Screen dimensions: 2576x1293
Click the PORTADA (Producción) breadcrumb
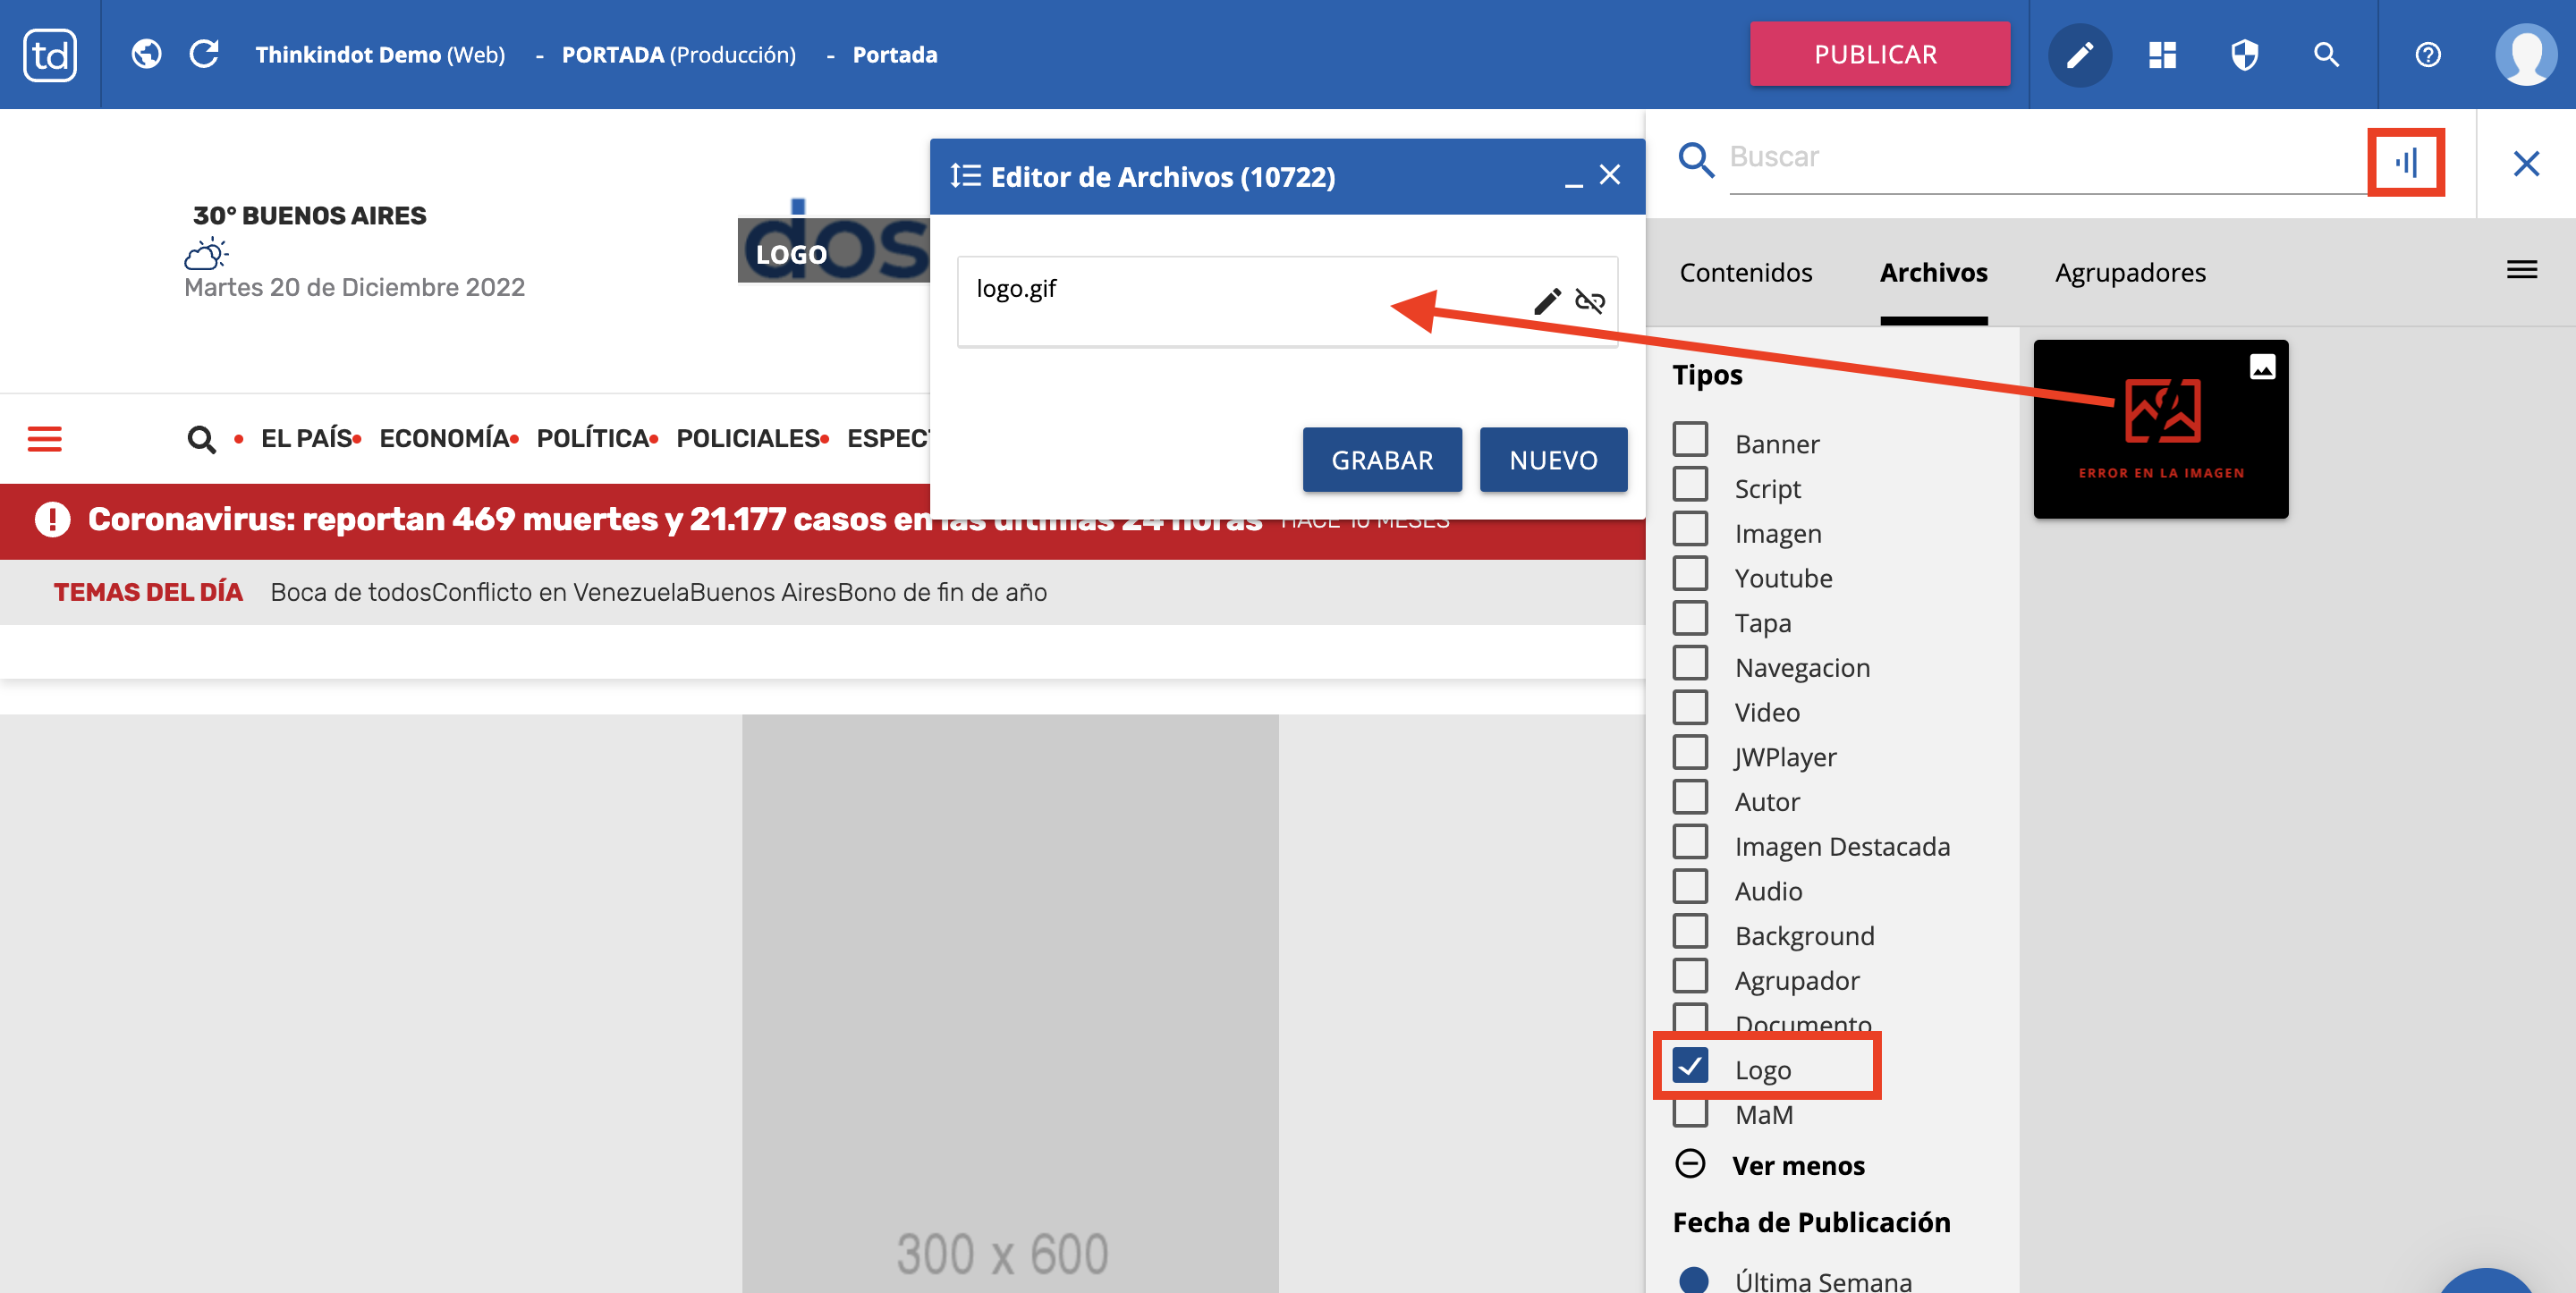point(678,54)
